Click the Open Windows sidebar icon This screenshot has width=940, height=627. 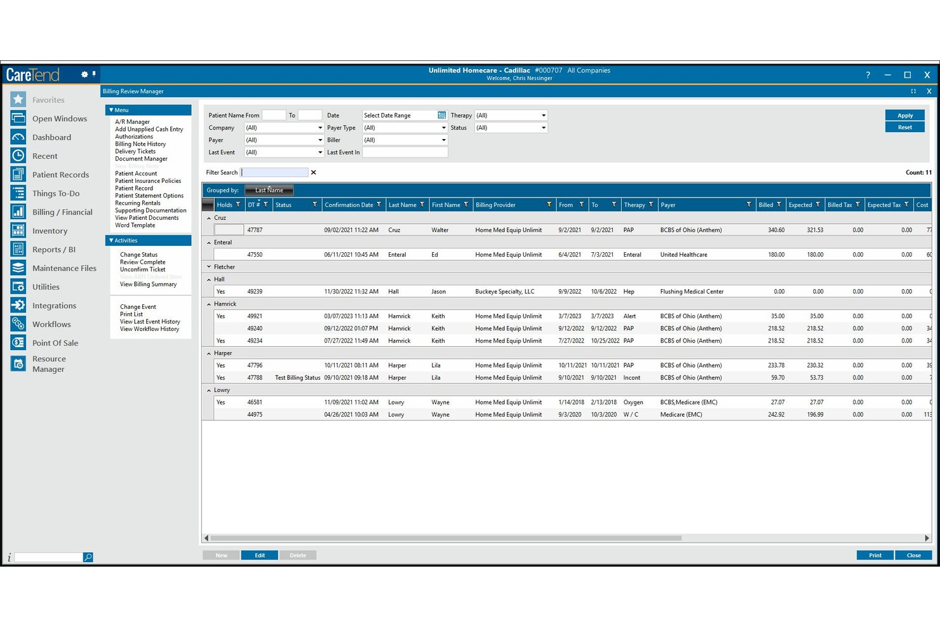18,118
